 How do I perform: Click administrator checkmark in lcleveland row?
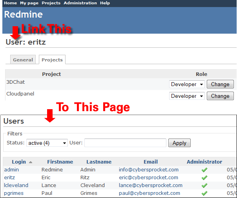coord(204,185)
